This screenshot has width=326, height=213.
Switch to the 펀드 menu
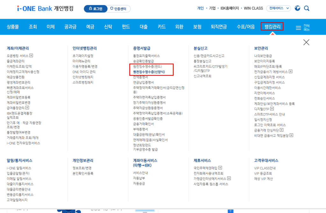pos(125,27)
